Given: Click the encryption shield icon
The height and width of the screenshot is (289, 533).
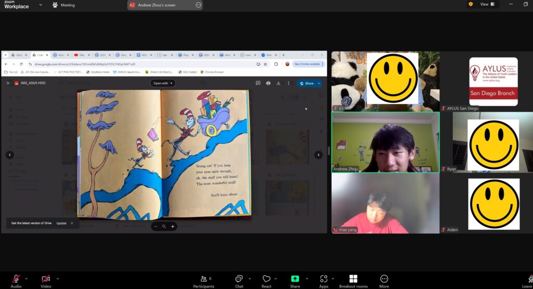Looking at the screenshot, I should coord(471,4).
